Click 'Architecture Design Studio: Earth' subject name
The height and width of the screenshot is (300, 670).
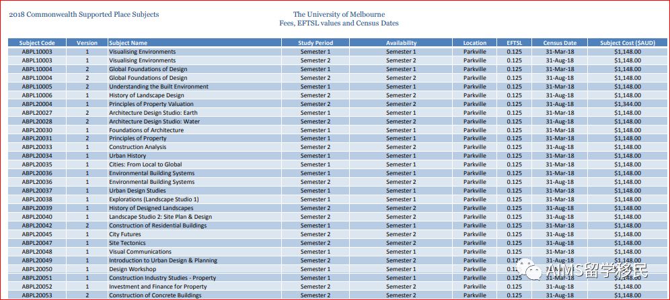coord(153,113)
